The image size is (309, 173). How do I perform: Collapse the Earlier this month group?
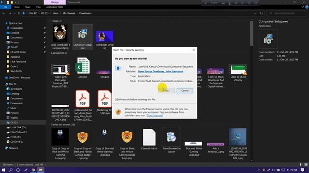[x=49, y=124]
